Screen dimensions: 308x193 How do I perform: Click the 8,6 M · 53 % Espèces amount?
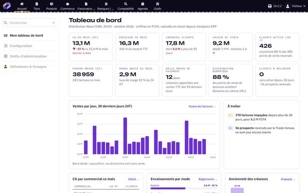point(211,186)
